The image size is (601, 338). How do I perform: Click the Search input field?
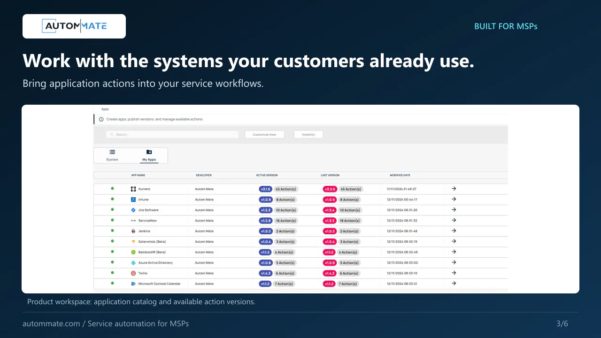tap(173, 135)
